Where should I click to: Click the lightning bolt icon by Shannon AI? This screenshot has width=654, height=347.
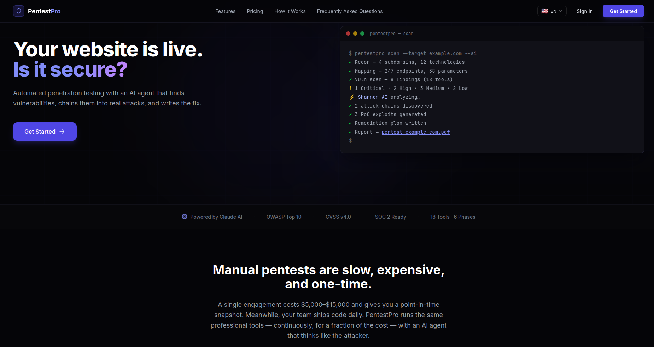[352, 97]
